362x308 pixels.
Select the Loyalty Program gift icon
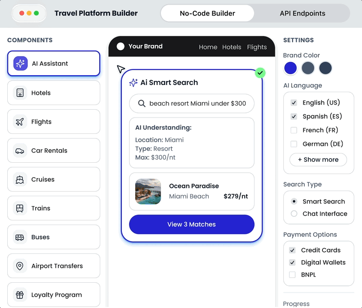(20, 295)
